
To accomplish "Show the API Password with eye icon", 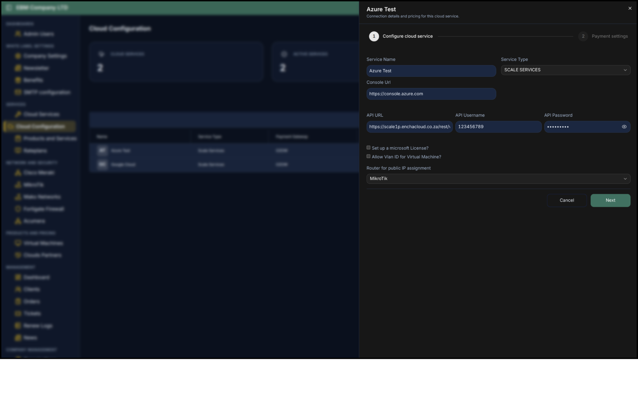I will 624,127.
